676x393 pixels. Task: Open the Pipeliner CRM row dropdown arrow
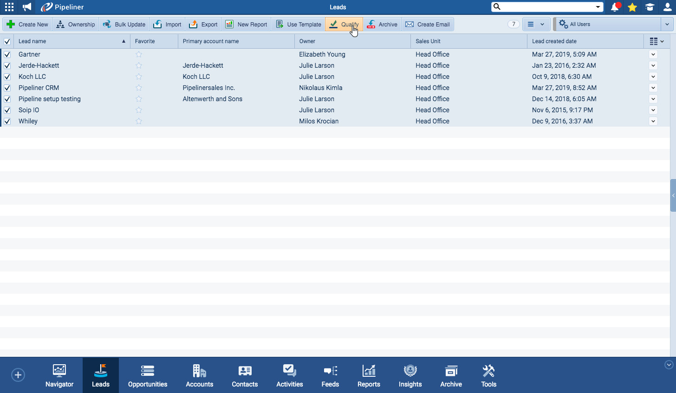tap(653, 88)
